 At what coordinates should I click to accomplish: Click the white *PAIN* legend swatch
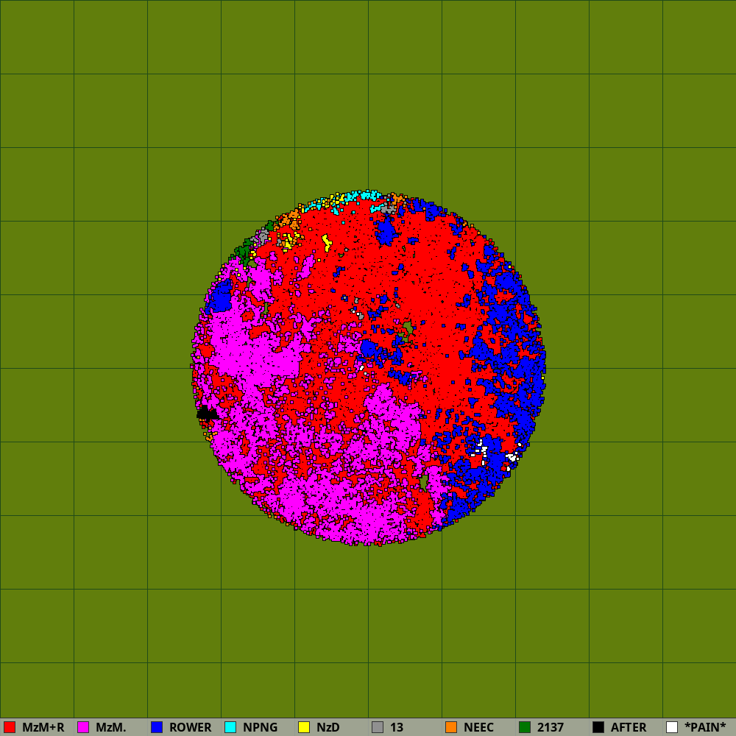(x=672, y=727)
